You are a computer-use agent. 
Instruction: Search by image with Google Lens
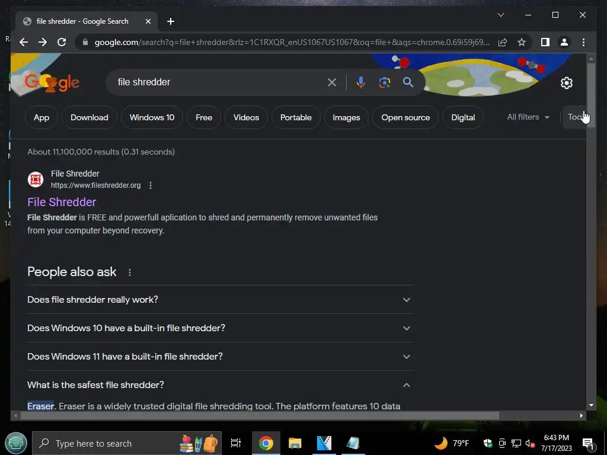384,82
